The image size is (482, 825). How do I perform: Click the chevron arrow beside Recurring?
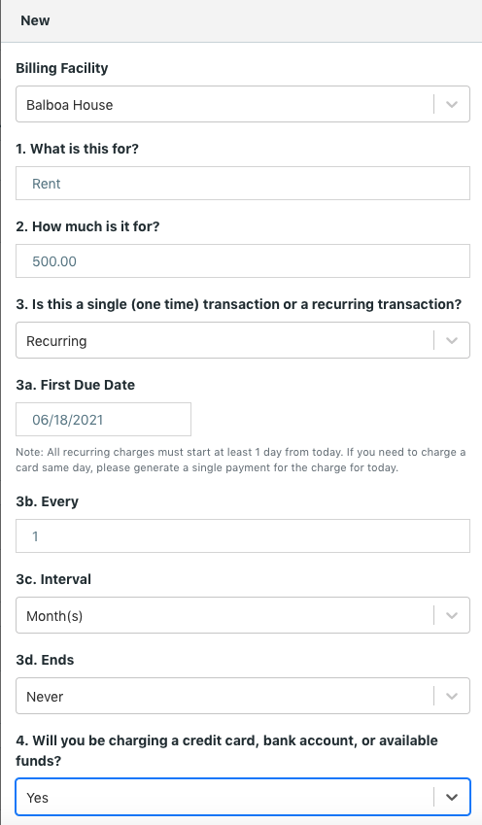pyautogui.click(x=452, y=340)
